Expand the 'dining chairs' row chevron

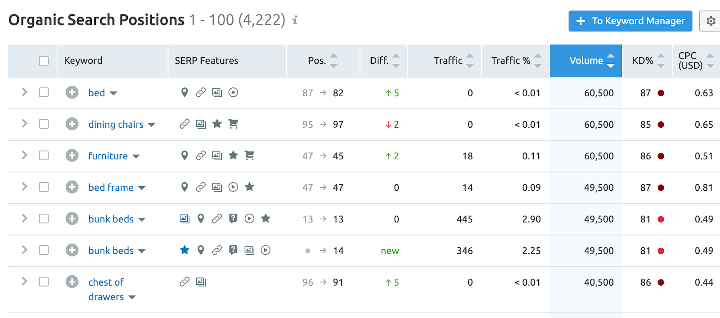click(x=25, y=123)
